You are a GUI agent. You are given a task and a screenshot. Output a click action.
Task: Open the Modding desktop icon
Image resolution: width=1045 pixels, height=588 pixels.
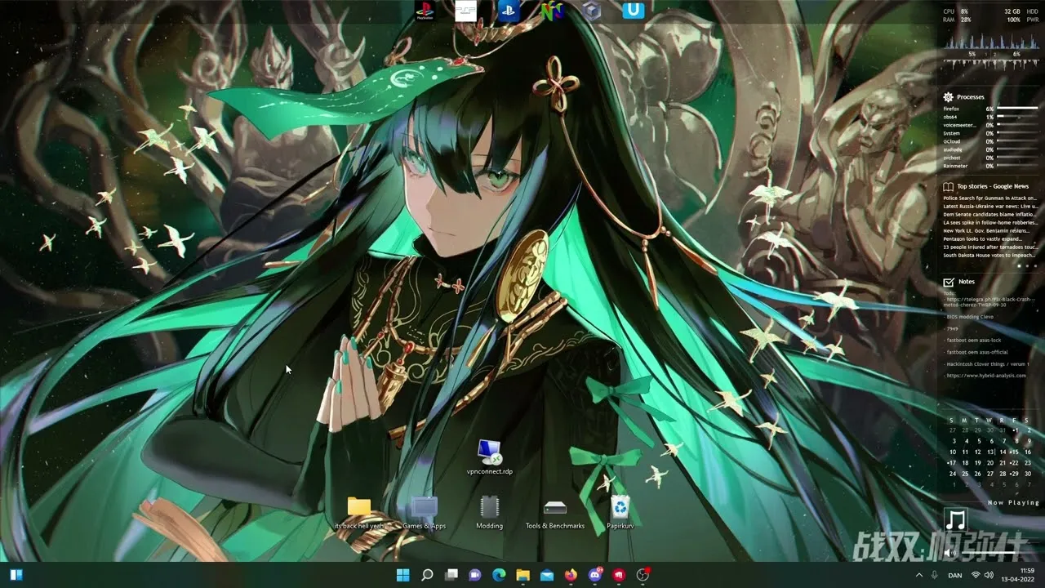pyautogui.click(x=490, y=514)
